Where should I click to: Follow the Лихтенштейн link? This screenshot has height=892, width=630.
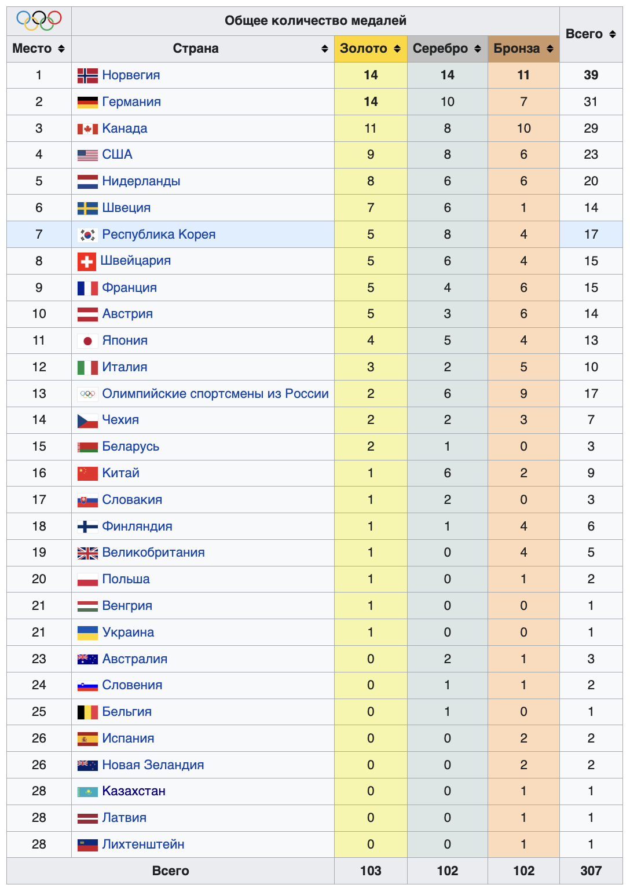click(x=143, y=845)
